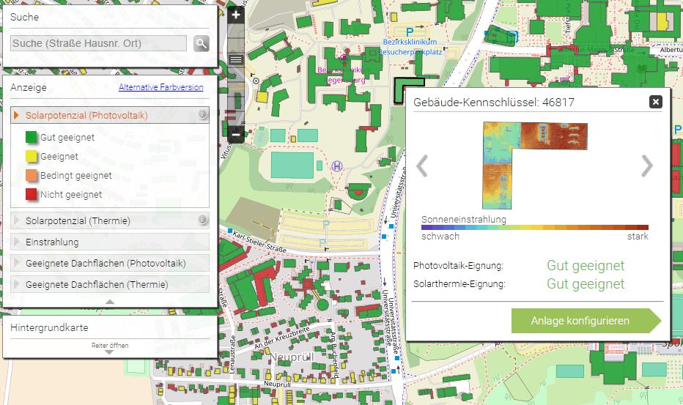This screenshot has height=405, width=683.
Task: Click the Alternative Farbversion link
Action: pyautogui.click(x=160, y=88)
